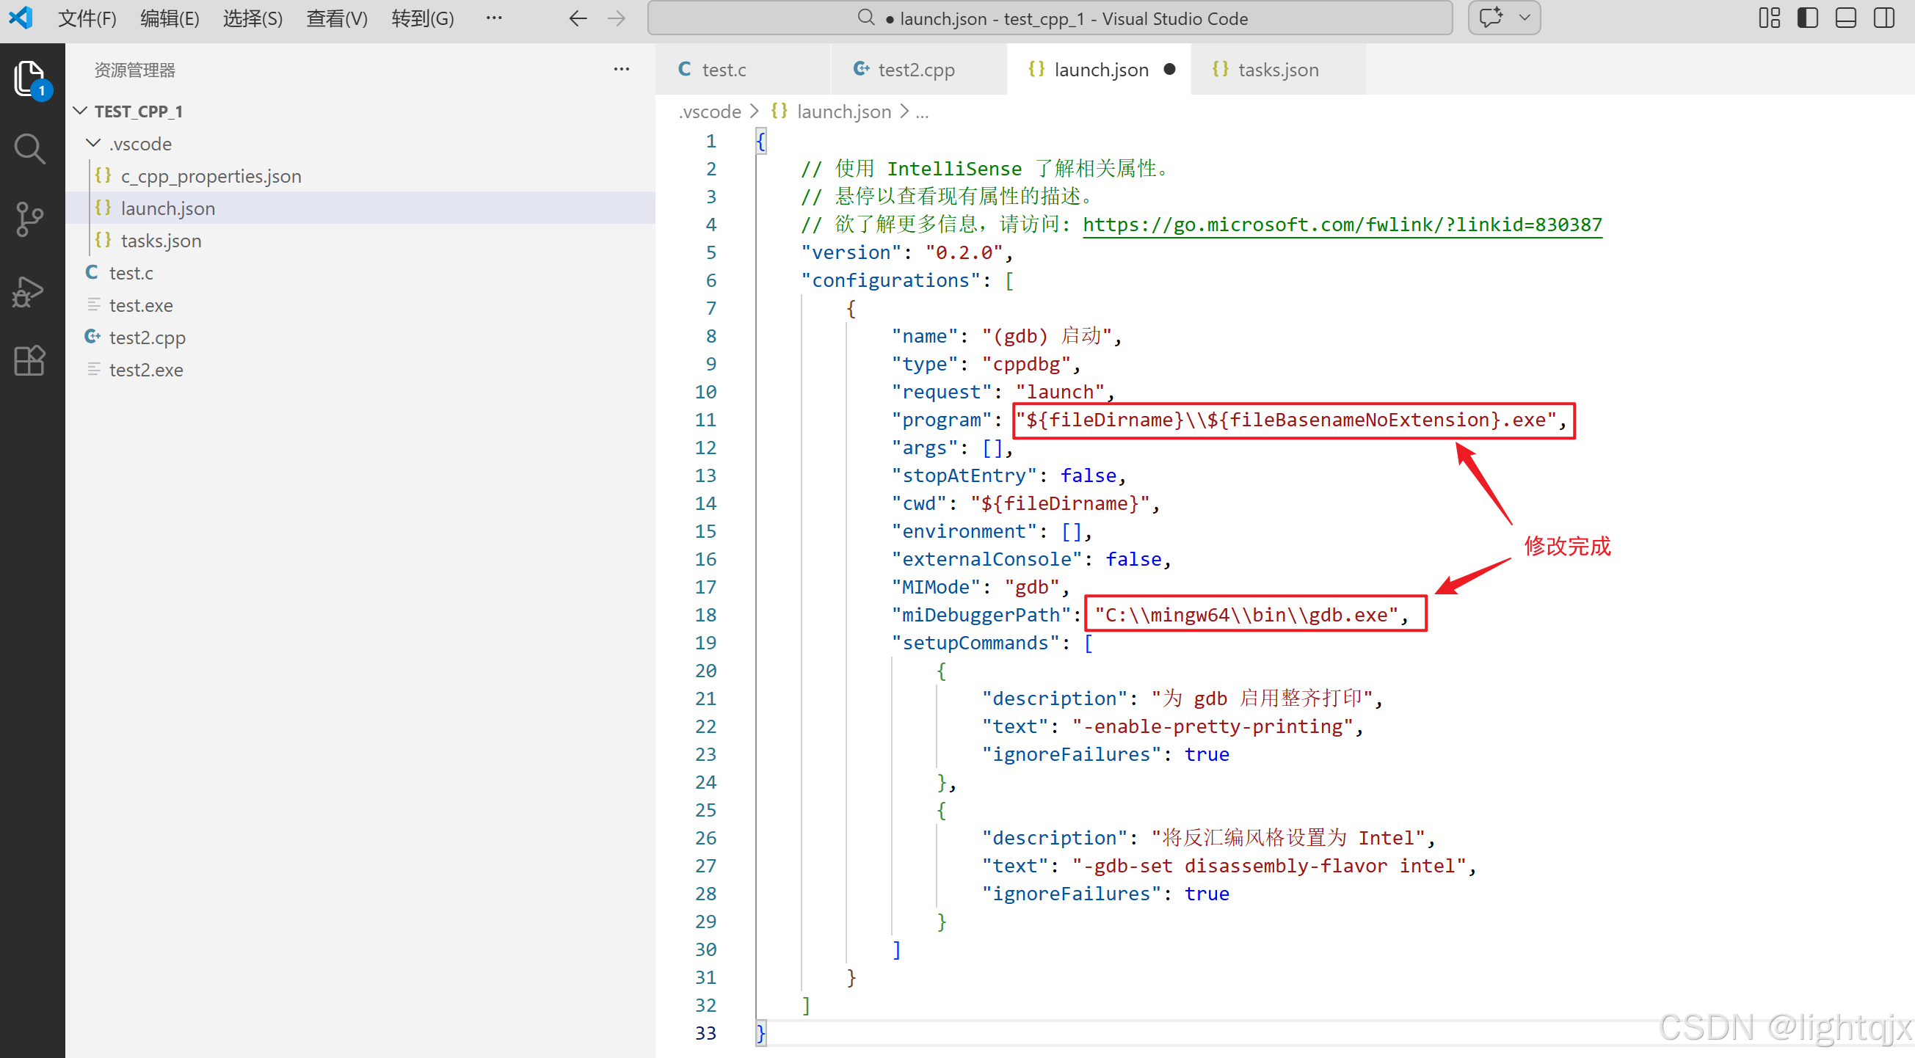This screenshot has width=1915, height=1058.
Task: Open the Extensions view
Action: pos(30,361)
